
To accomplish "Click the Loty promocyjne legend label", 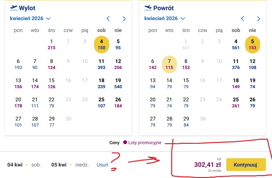I will pyautogui.click(x=145, y=143).
